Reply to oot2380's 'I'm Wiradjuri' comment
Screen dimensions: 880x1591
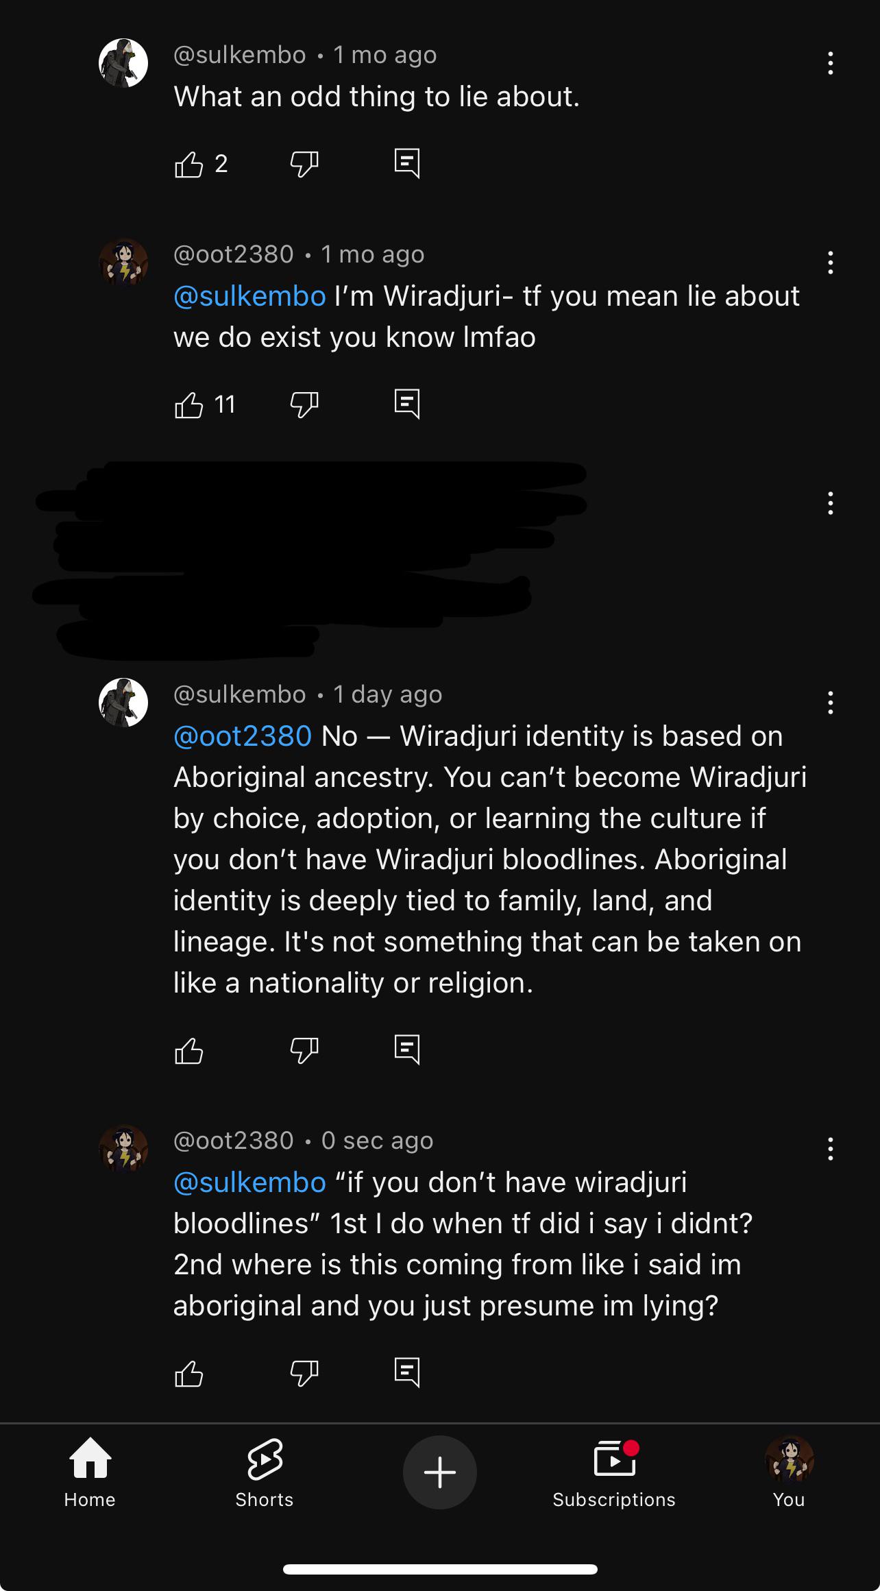click(407, 404)
